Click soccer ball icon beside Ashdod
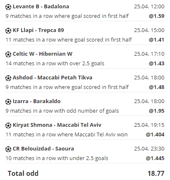This screenshot has width=170, height=180. 8,78
